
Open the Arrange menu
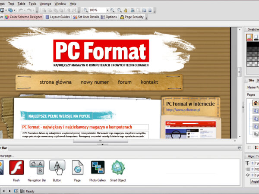point(45,3)
